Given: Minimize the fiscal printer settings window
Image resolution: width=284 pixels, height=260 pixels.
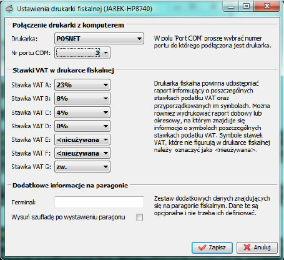Looking at the screenshot, I should pos(231,7).
